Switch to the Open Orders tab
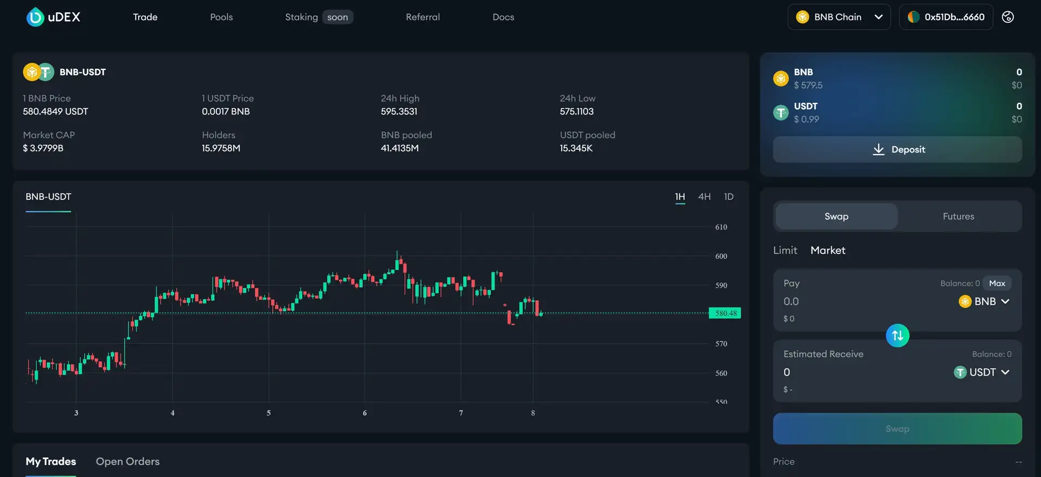The height and width of the screenshot is (477, 1041). coord(127,462)
